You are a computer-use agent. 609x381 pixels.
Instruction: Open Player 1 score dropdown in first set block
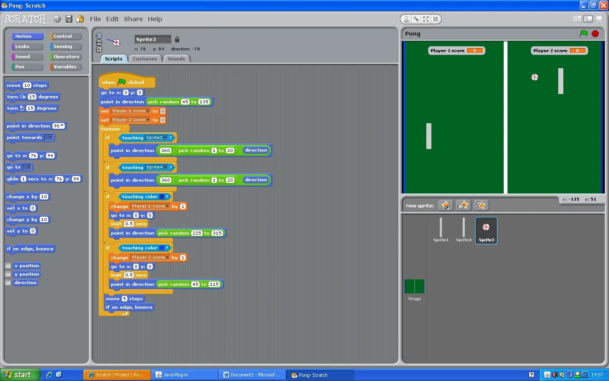pos(148,111)
